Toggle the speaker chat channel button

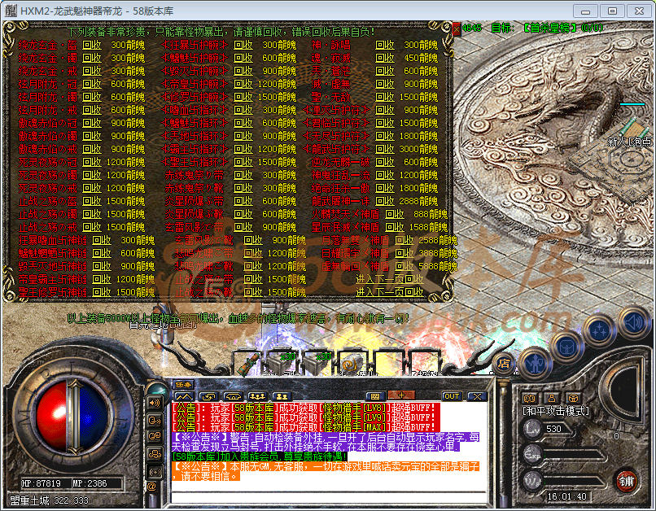[x=155, y=403]
